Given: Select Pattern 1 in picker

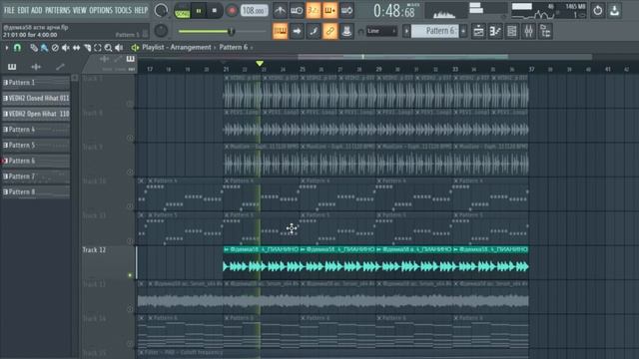Looking at the screenshot, I should point(36,83).
